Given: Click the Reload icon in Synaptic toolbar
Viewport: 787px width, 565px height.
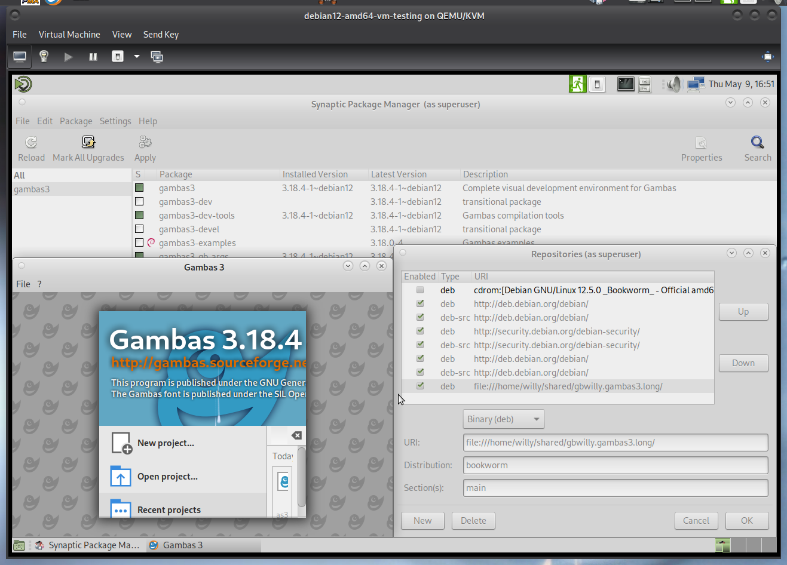Looking at the screenshot, I should point(31,142).
